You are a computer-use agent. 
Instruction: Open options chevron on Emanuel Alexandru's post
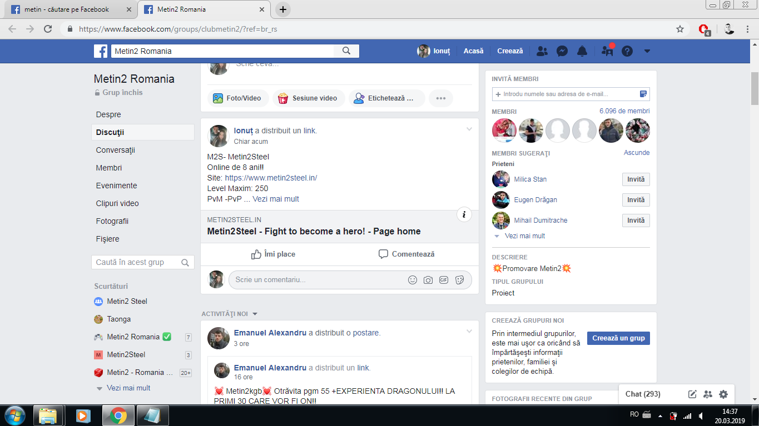click(x=469, y=332)
